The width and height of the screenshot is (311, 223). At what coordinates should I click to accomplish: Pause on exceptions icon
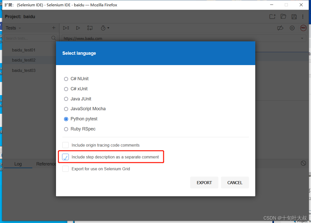point(292,28)
